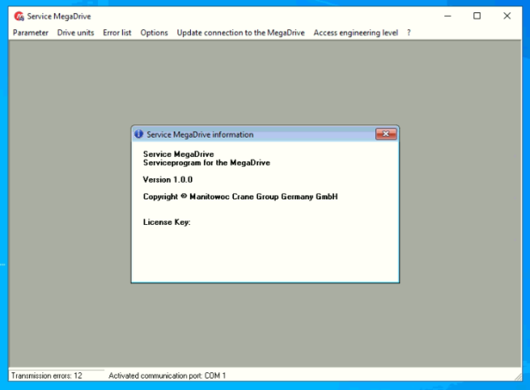Close the Service MegaDrive information dialog

tap(386, 134)
